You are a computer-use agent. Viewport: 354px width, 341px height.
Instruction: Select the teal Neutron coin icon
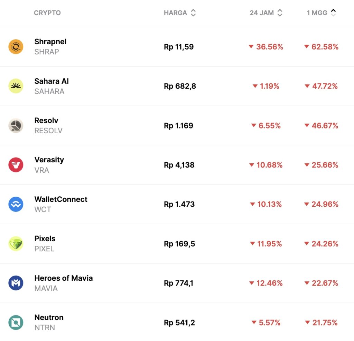tap(16, 323)
